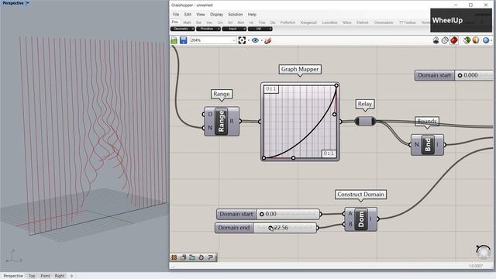Switch to the Math component tab

tap(187, 22)
